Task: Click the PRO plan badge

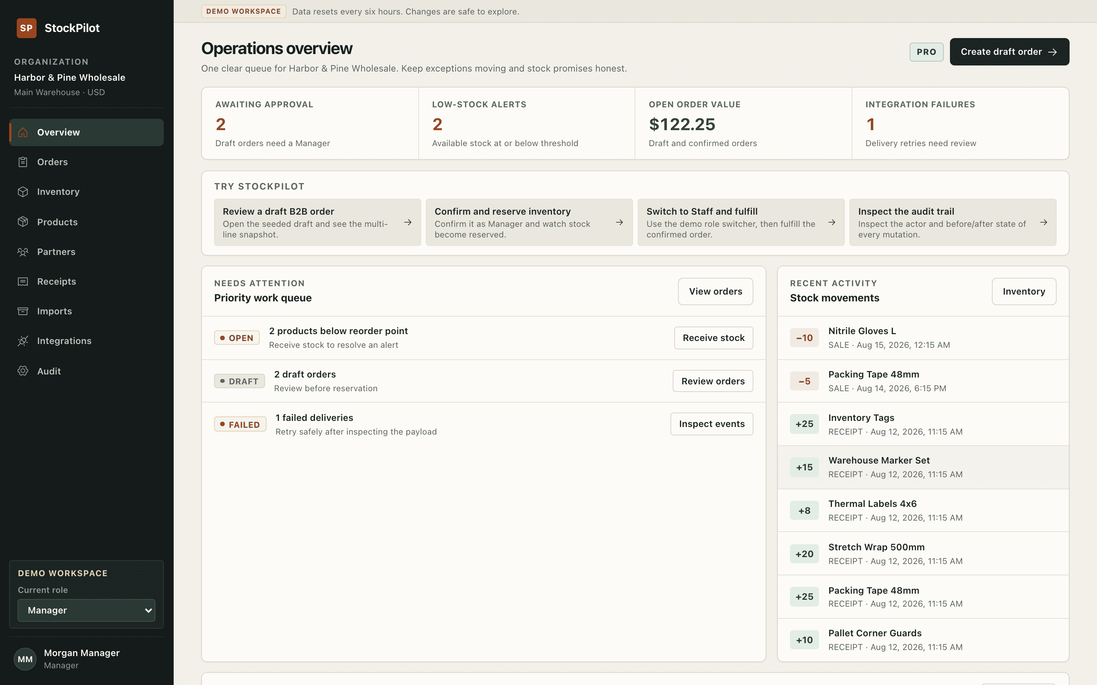Action: click(x=926, y=52)
